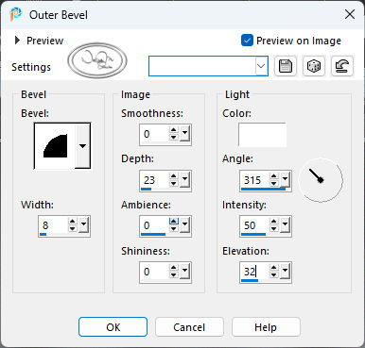365x348 pixels.
Task: Click the Help button
Action: 266,327
